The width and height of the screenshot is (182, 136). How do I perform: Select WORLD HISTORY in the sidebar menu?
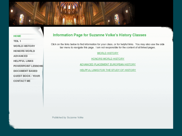[x=24, y=46]
